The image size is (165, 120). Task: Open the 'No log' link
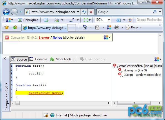(x=57, y=37)
